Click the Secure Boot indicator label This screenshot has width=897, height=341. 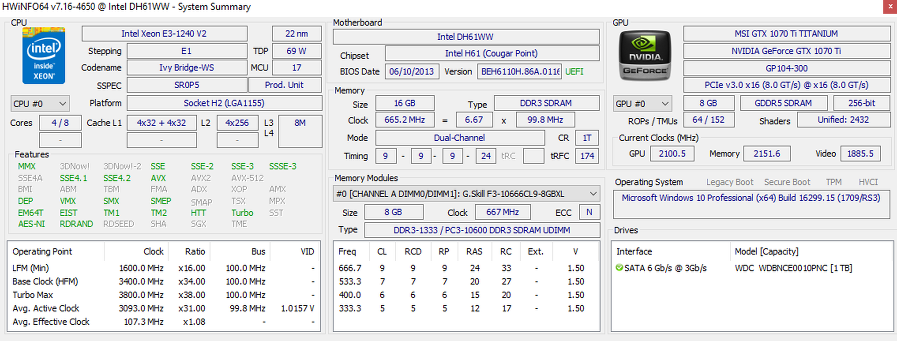(x=787, y=182)
